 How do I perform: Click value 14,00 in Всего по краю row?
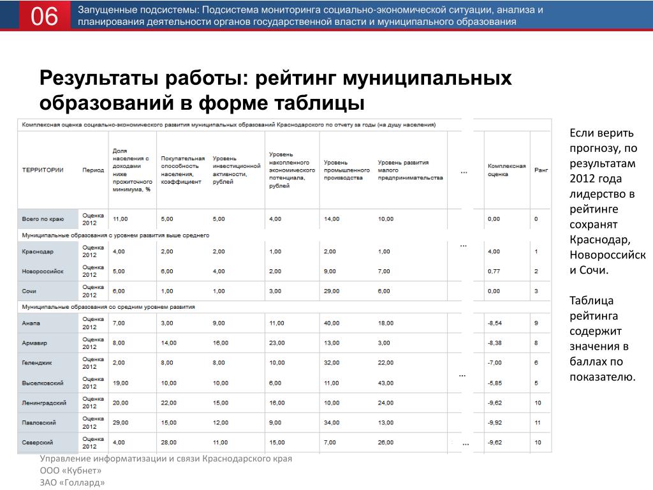click(x=332, y=219)
